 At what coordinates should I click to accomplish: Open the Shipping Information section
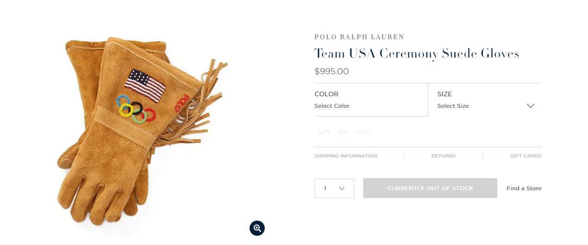tap(346, 156)
